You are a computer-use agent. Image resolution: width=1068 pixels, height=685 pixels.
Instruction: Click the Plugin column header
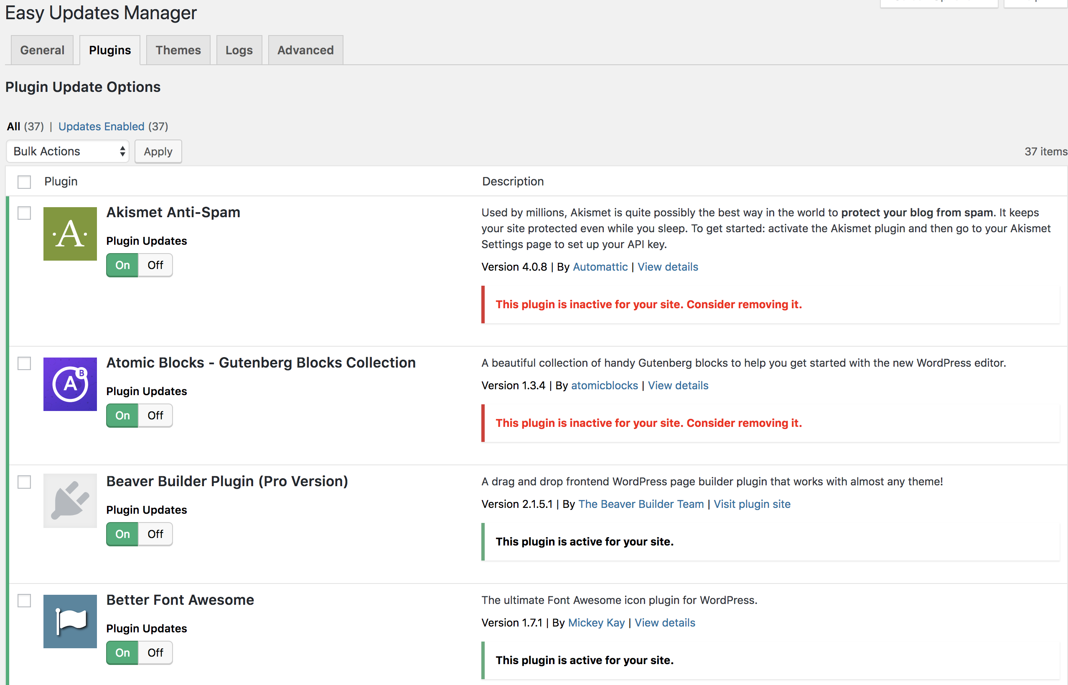[61, 181]
